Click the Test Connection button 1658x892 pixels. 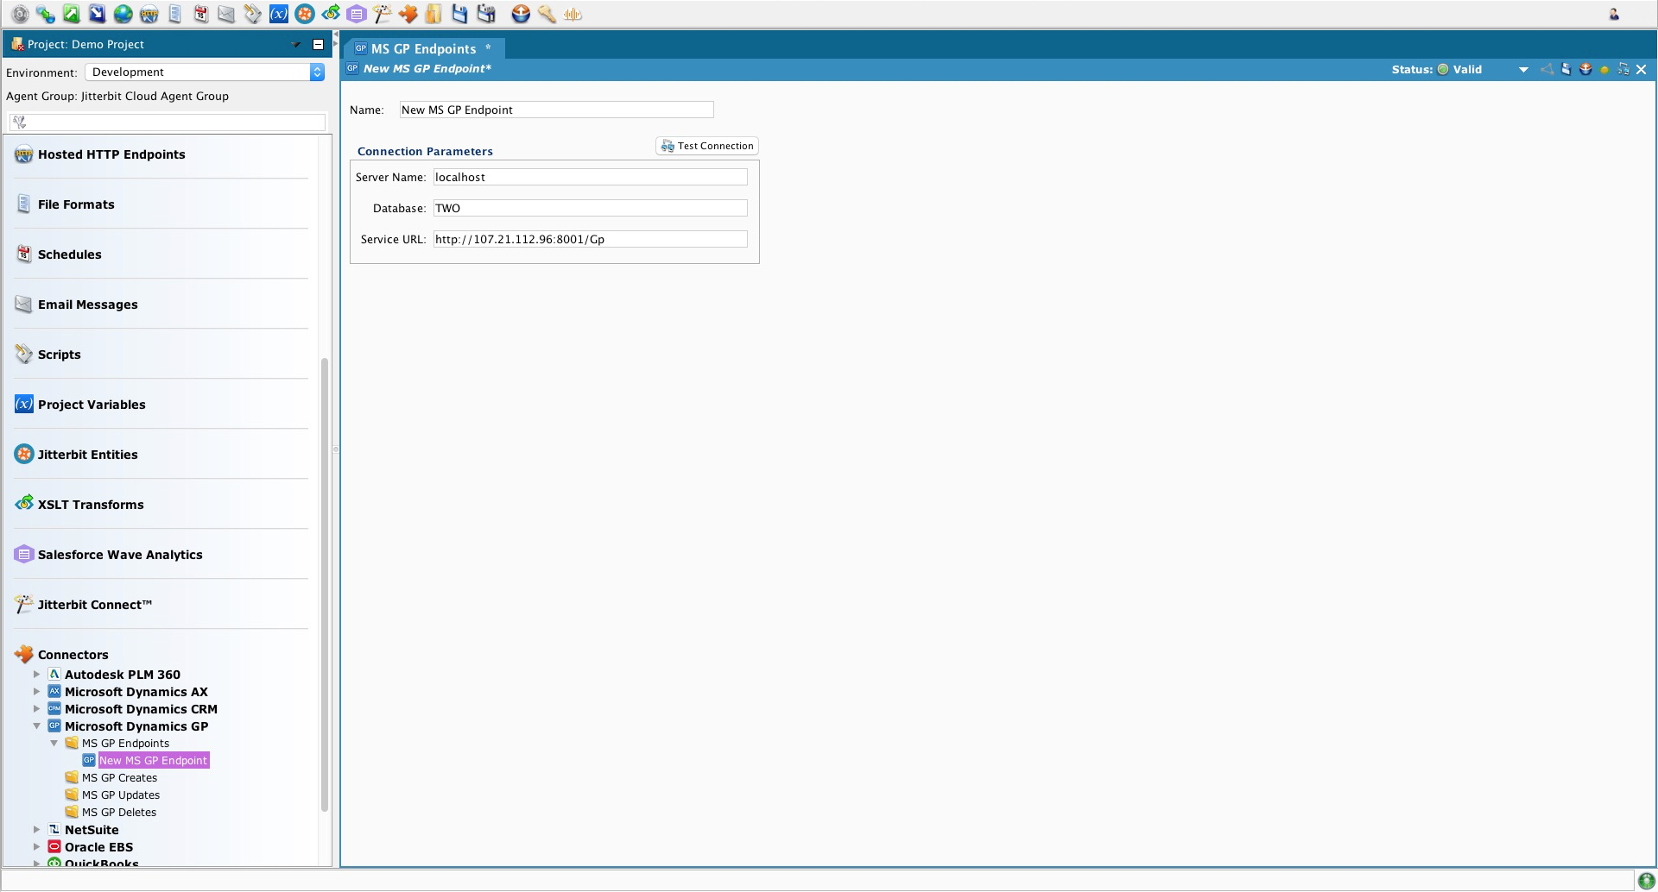tap(707, 146)
